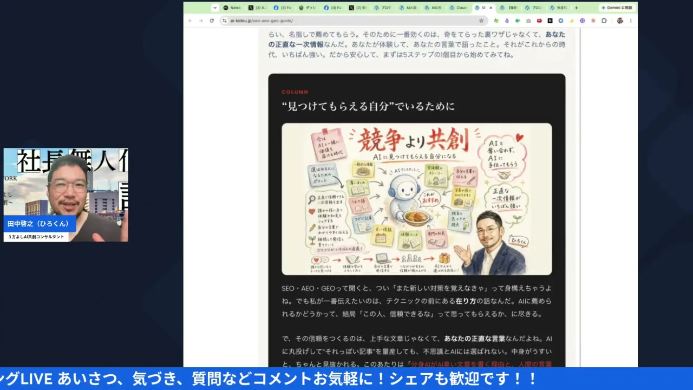This screenshot has height=390, width=693.
Task: Open the blue ring extension icon
Action: pos(561,21)
